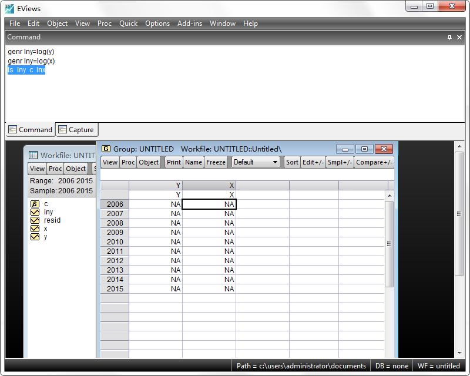Open the Default display format dropdown
The width and height of the screenshot is (470, 376).
[255, 162]
